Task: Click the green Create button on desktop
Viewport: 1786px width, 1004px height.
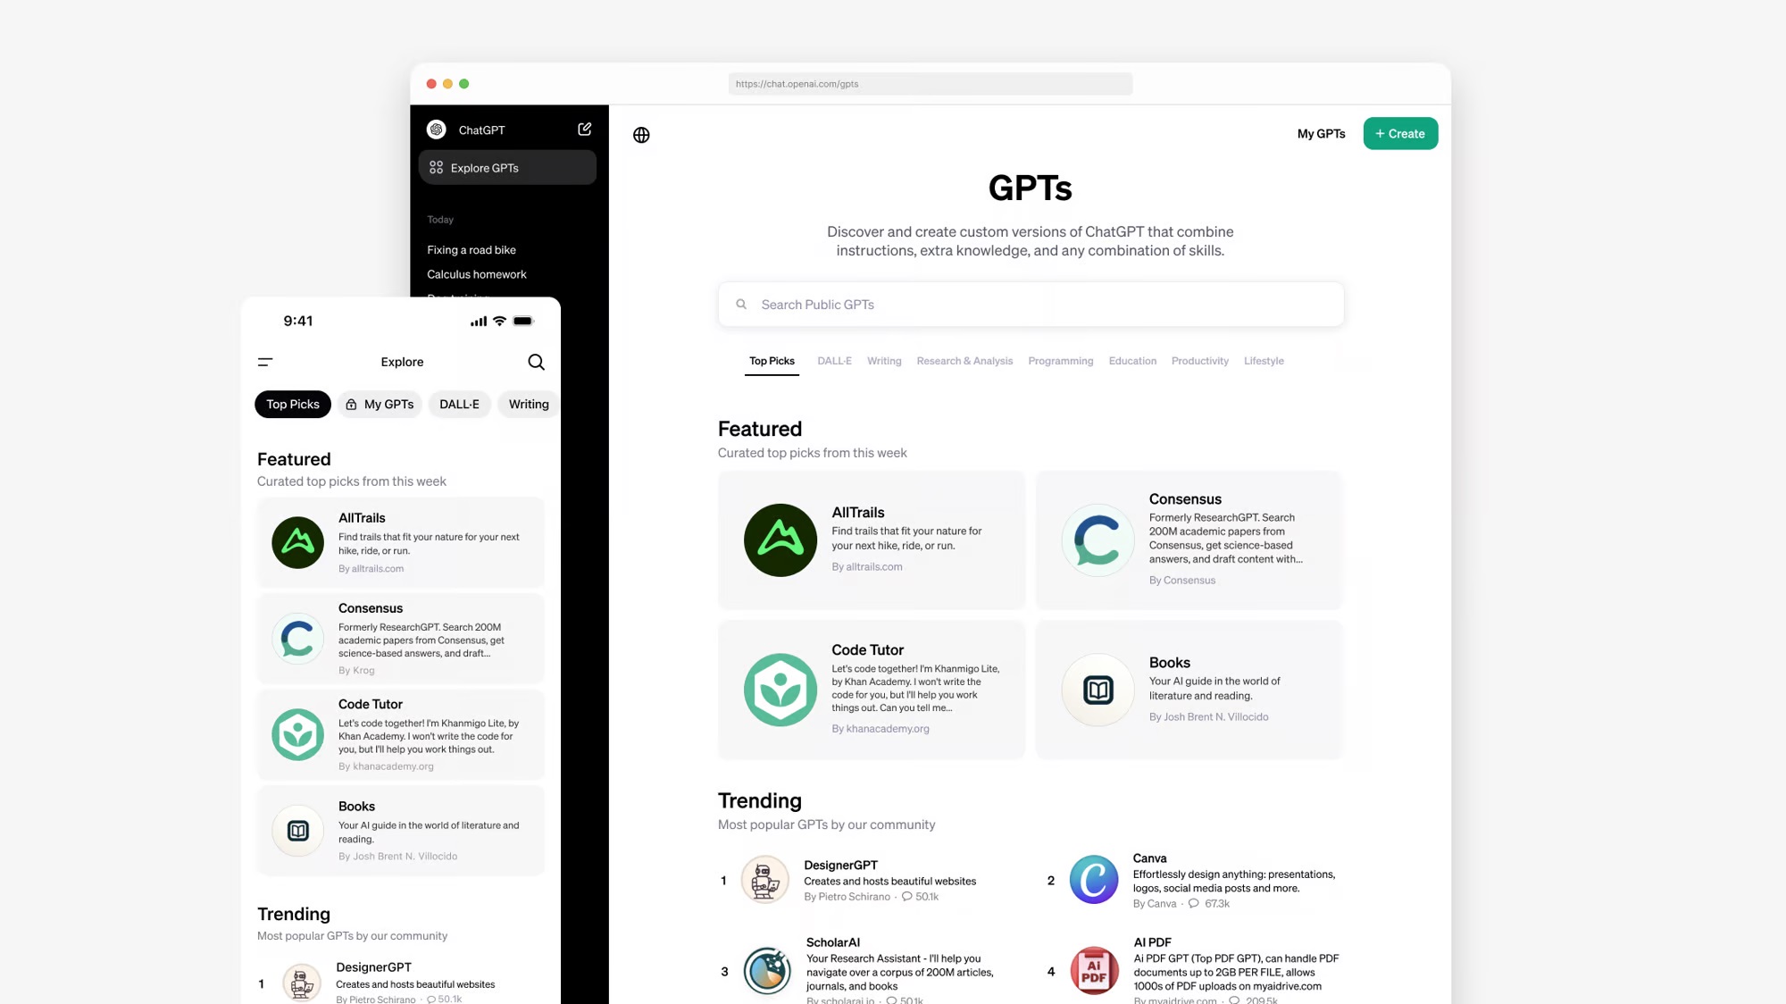Action: coord(1398,132)
